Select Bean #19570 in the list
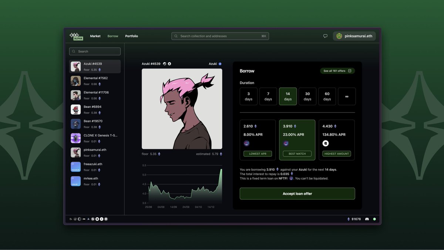Viewport: 444px width, 250px height. point(95,124)
